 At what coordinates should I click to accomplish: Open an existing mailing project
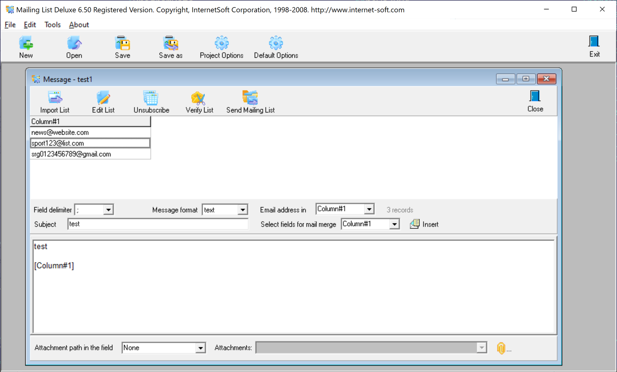pyautogui.click(x=74, y=47)
